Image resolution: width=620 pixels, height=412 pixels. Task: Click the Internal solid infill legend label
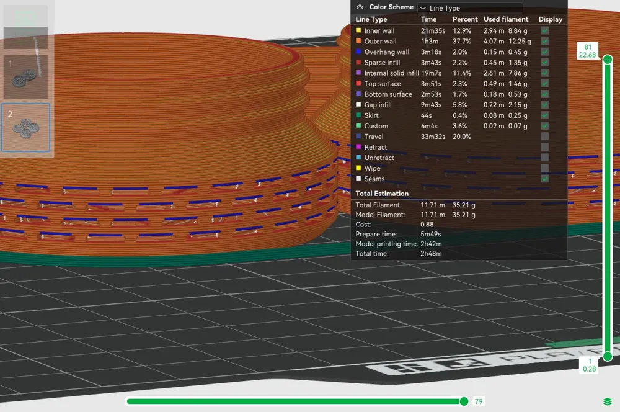tap(391, 73)
